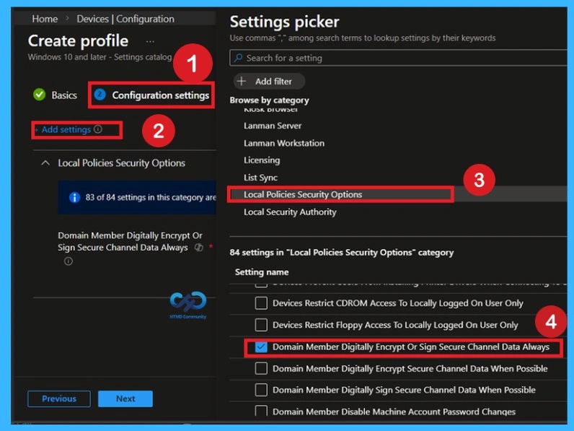Click the copy icon beside Secure Channel Data Always
574x431 pixels.
[x=199, y=248]
